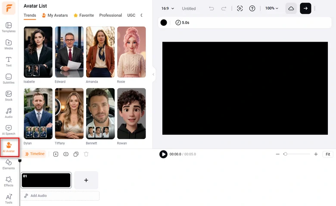Open the Audio panel

click(x=9, y=113)
